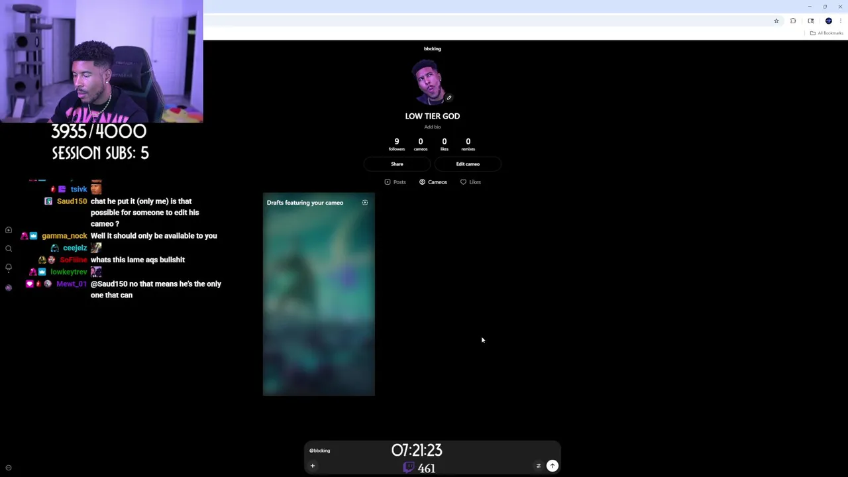Image resolution: width=848 pixels, height=477 pixels.
Task: Open the drafts featuring your cameo thumbnail
Action: (319, 295)
